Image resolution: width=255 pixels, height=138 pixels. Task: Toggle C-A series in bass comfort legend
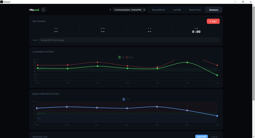(126, 99)
